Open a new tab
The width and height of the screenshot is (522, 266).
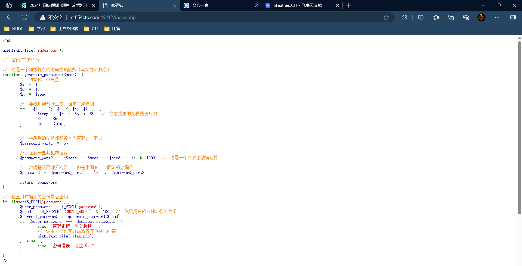(x=349, y=5)
